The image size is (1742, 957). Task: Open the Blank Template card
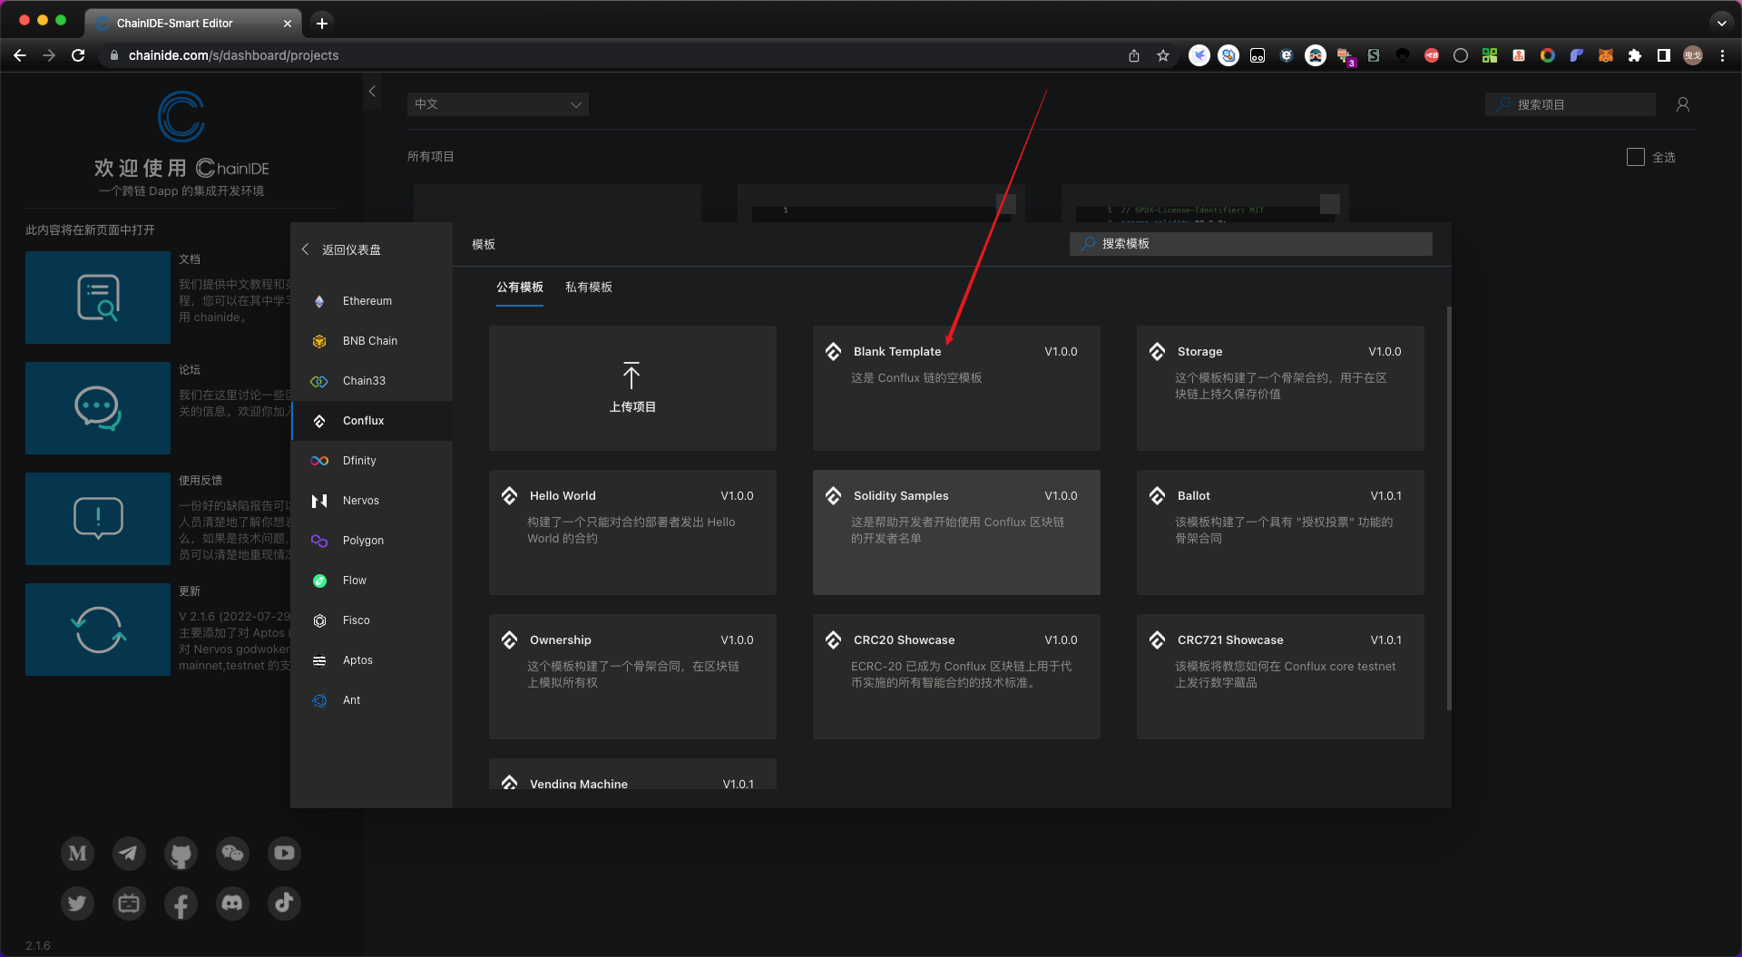click(956, 388)
